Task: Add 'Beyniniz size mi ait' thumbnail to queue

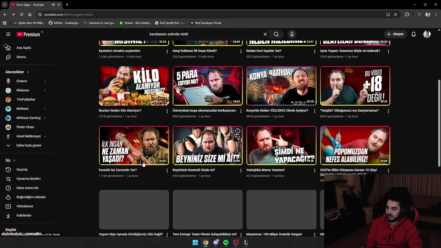Action: click(x=238, y=138)
